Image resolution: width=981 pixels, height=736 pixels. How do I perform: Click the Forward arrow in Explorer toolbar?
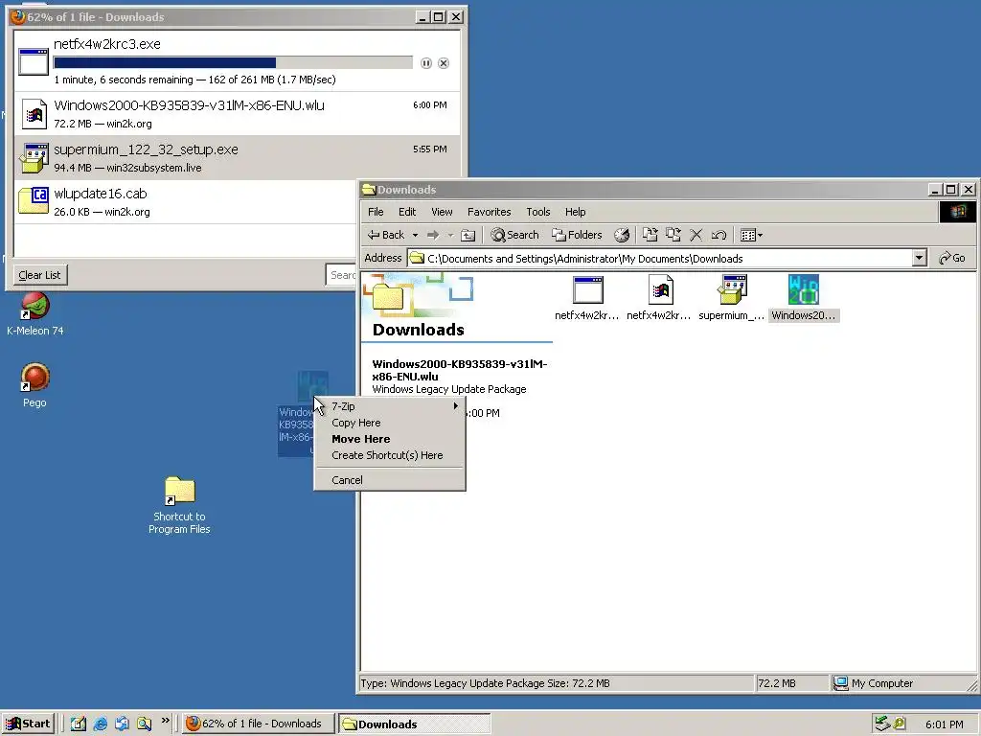[433, 235]
